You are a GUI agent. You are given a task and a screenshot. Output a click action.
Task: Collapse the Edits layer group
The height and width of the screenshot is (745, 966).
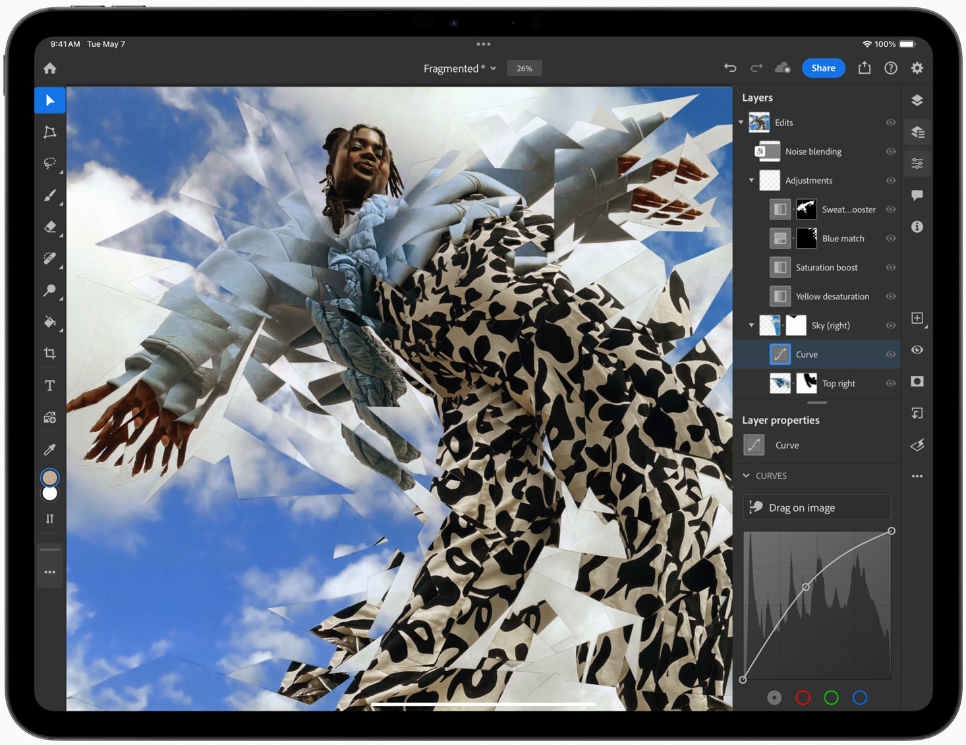point(741,123)
